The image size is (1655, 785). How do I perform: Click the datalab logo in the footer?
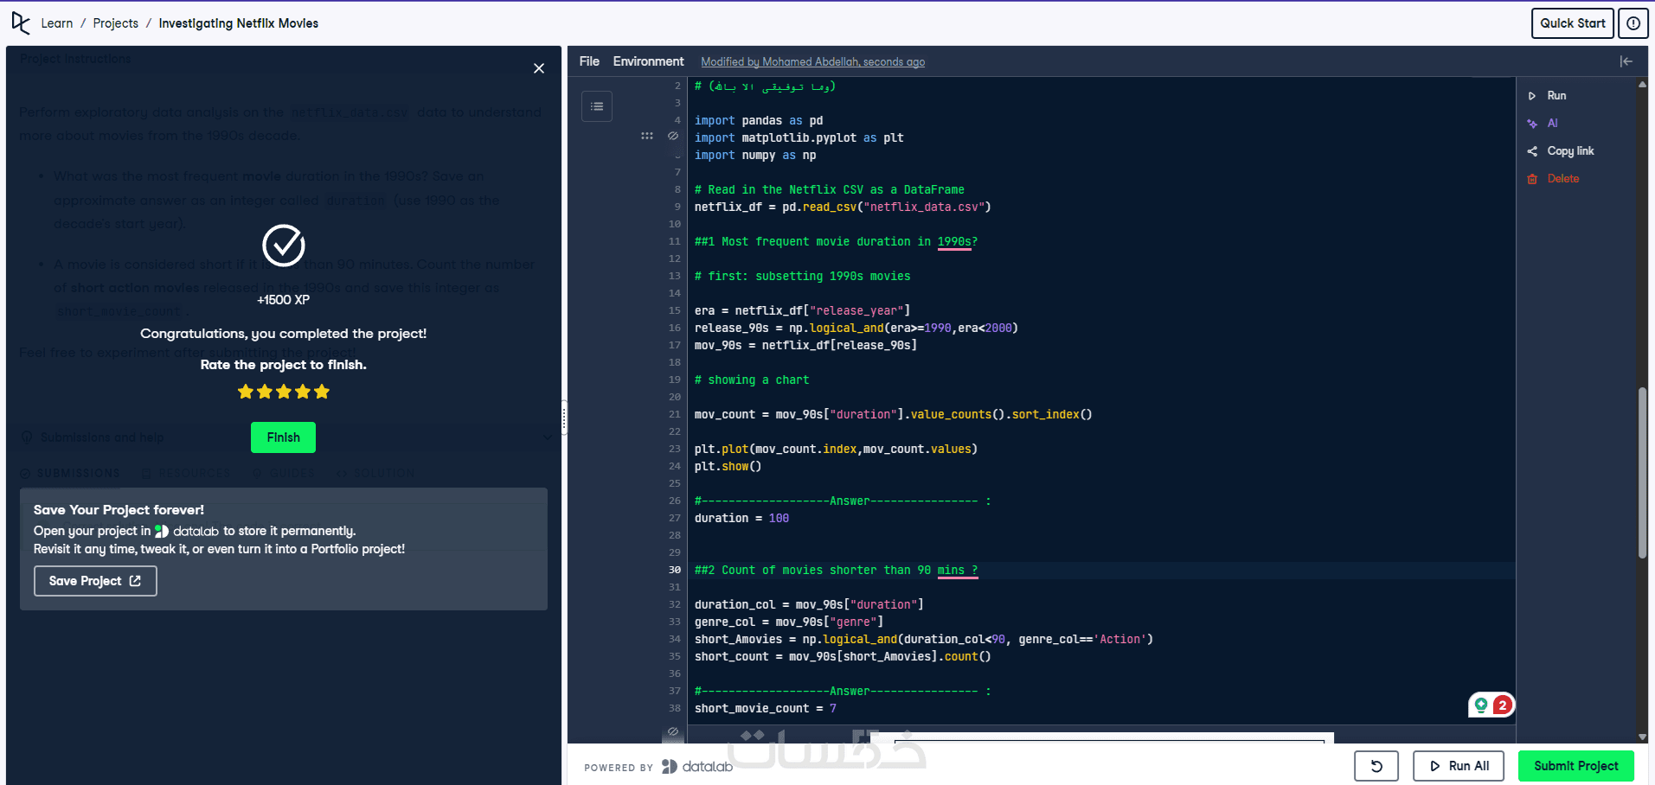pos(697,766)
